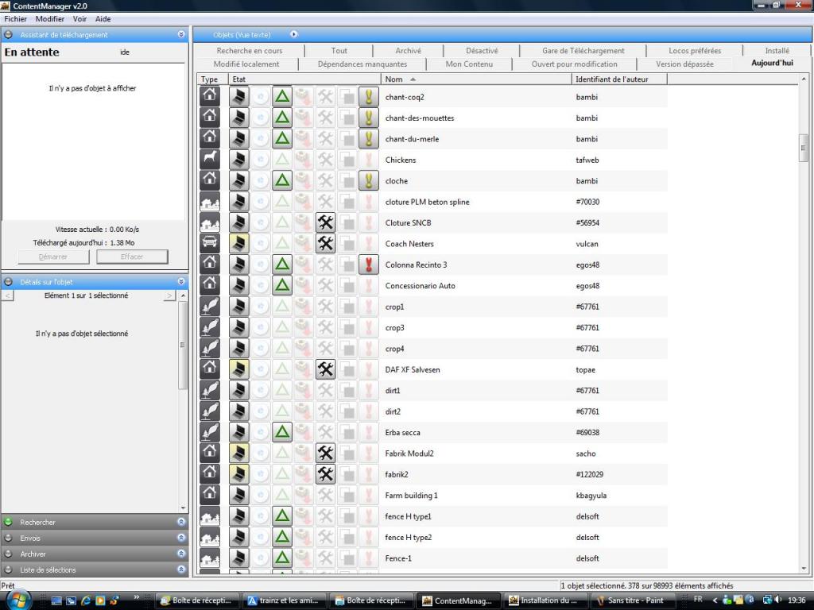Click the scenery type icon for cloture PLM beton spline

pos(210,202)
